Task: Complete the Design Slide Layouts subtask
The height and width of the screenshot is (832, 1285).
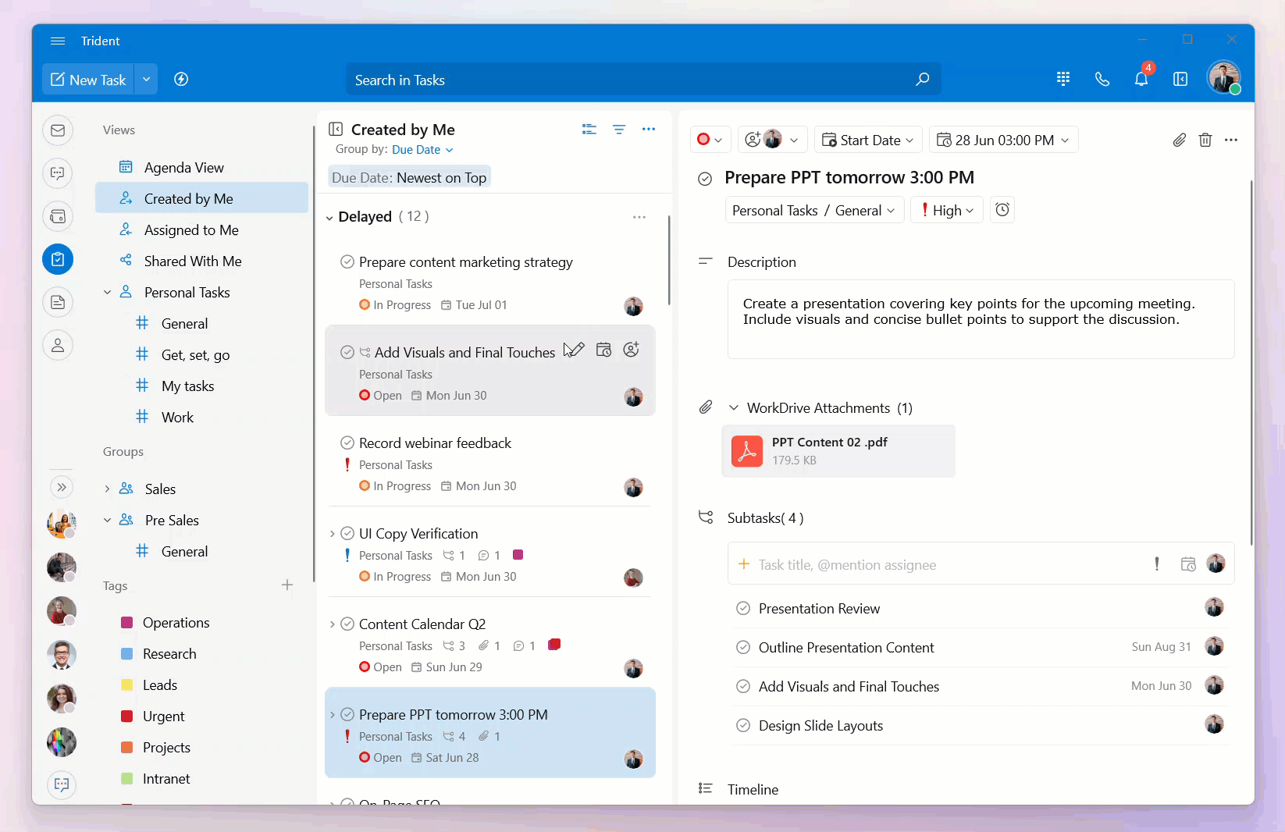Action: pos(743,726)
